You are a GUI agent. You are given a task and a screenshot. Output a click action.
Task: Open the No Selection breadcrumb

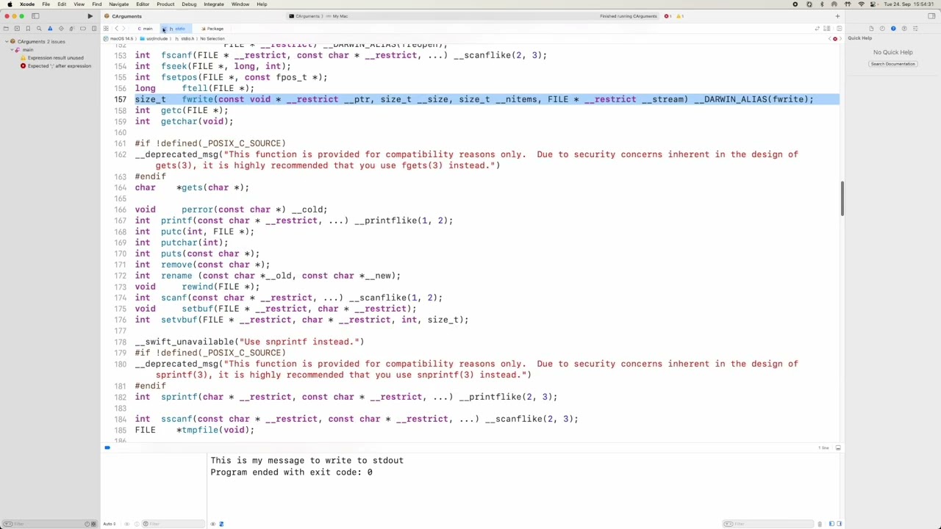212,39
